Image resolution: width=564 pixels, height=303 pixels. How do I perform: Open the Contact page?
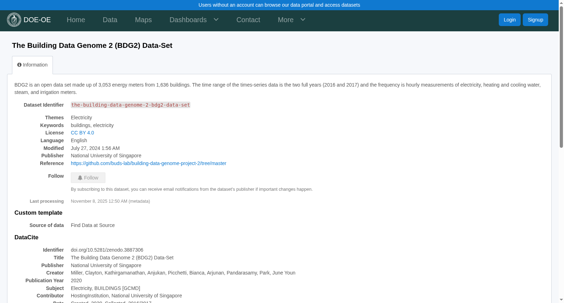click(248, 20)
